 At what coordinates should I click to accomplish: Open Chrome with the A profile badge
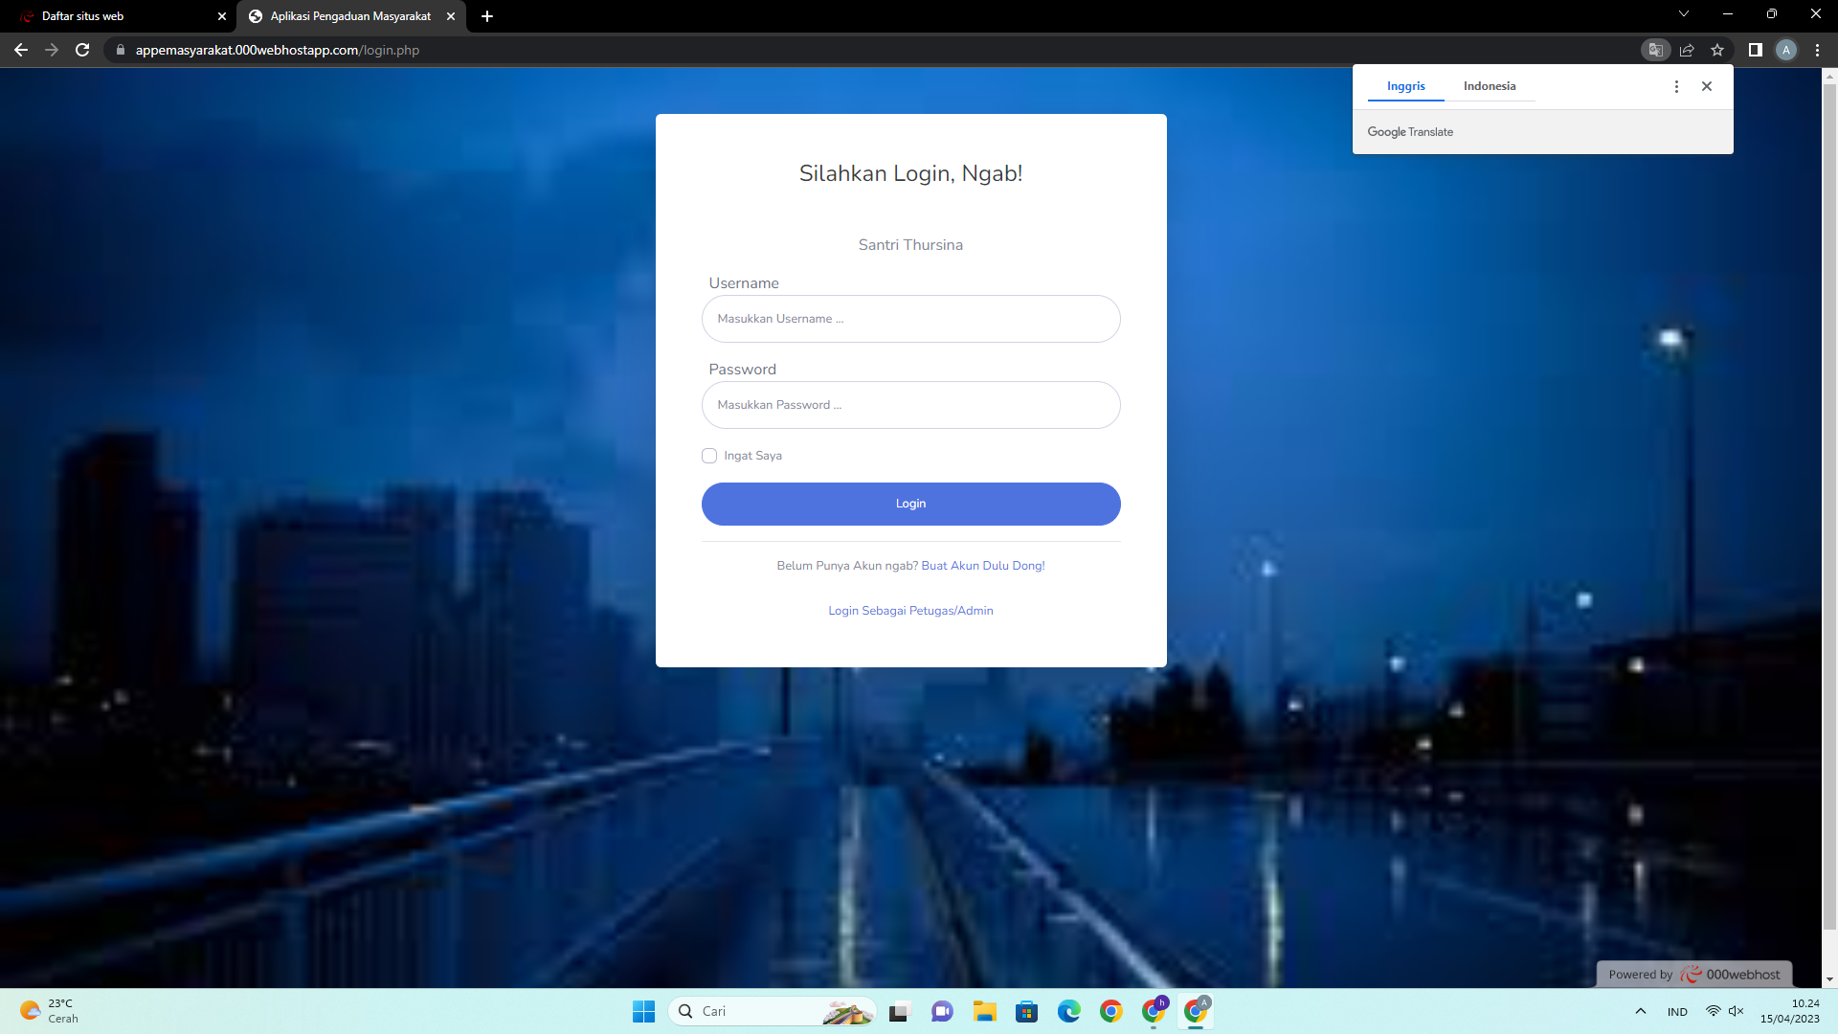[1196, 1011]
